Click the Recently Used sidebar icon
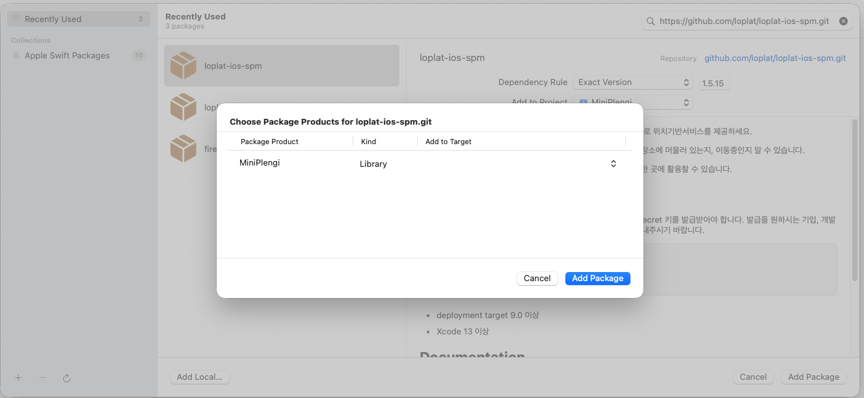The height and width of the screenshot is (398, 864). pos(16,19)
